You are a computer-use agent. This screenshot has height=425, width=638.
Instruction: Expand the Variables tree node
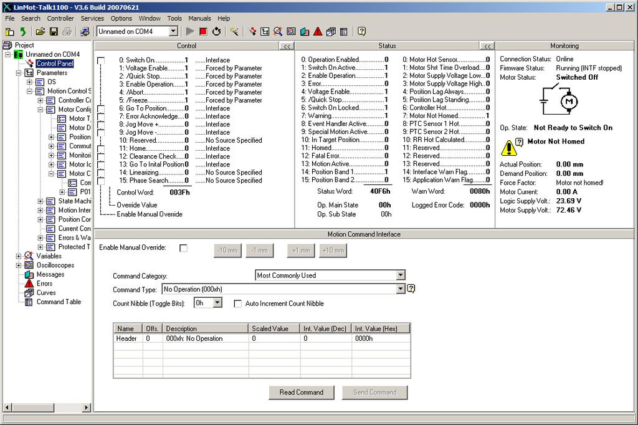coord(18,256)
